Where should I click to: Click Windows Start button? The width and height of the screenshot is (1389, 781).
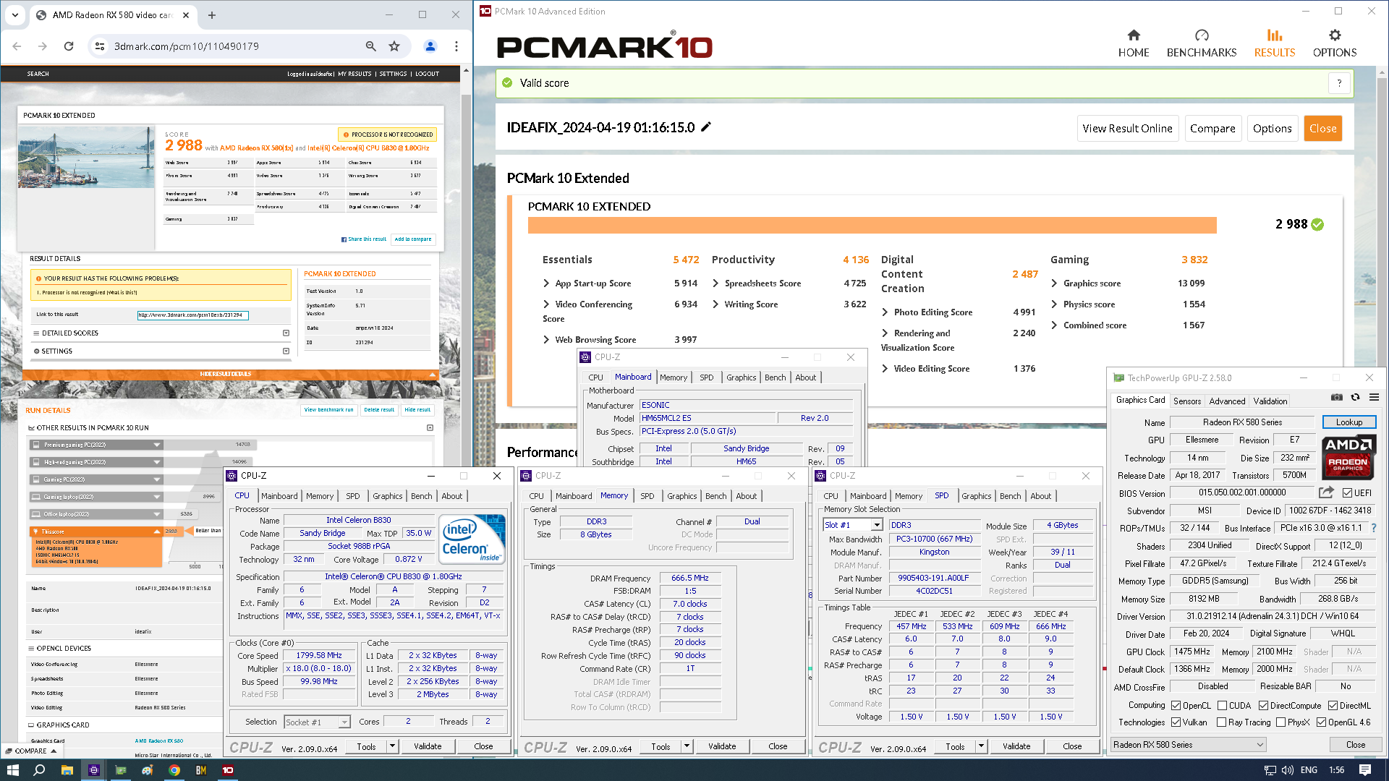pyautogui.click(x=12, y=770)
